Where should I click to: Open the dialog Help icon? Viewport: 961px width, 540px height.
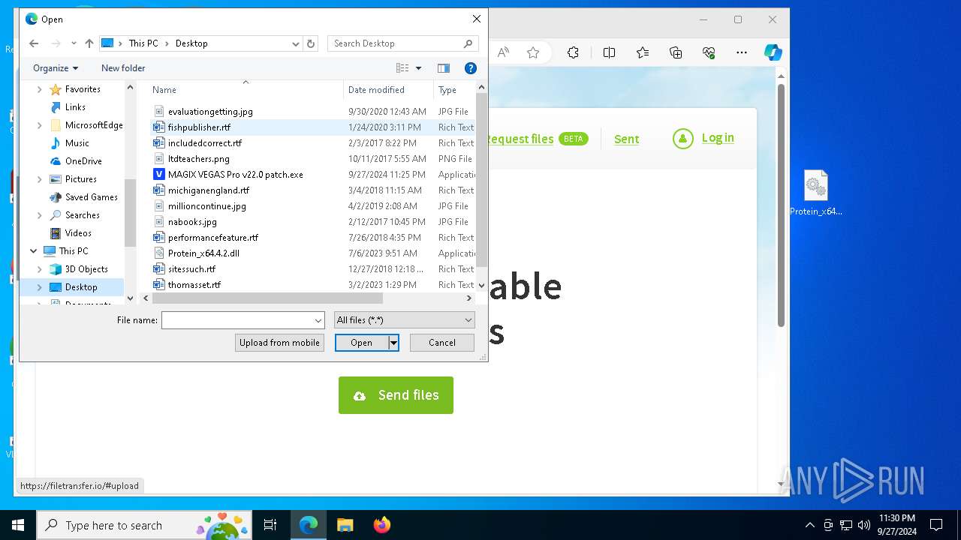(471, 68)
